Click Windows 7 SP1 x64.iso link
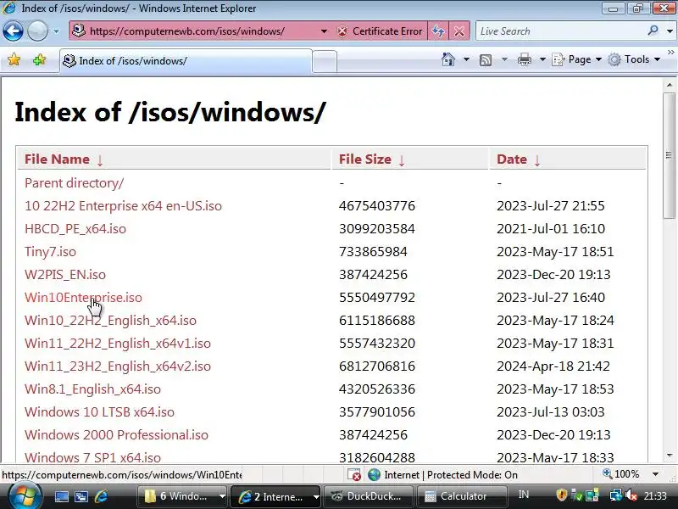This screenshot has width=678, height=509. pos(92,457)
